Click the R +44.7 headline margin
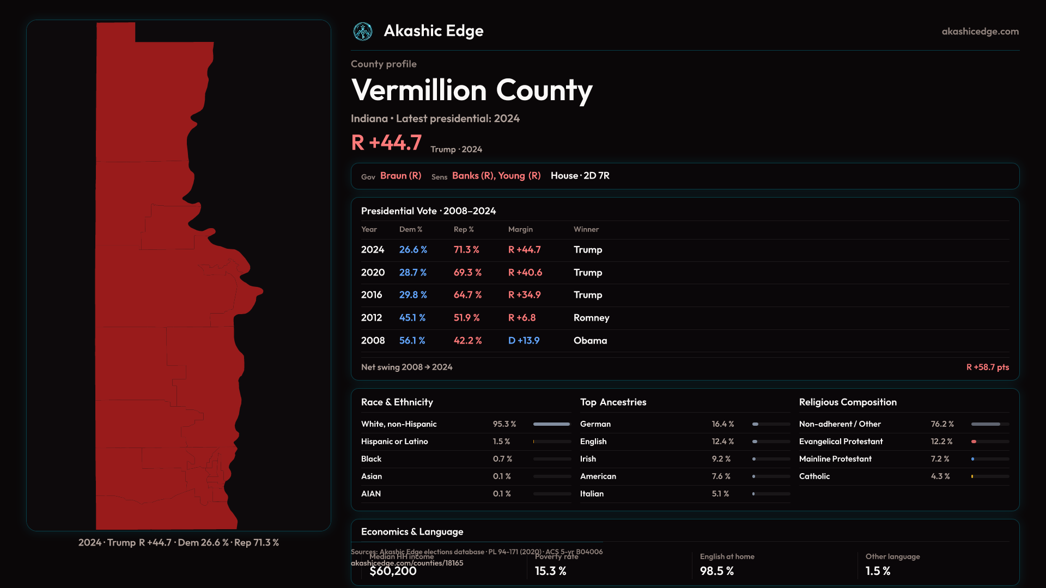Viewport: 1046px width, 588px height. (x=386, y=143)
